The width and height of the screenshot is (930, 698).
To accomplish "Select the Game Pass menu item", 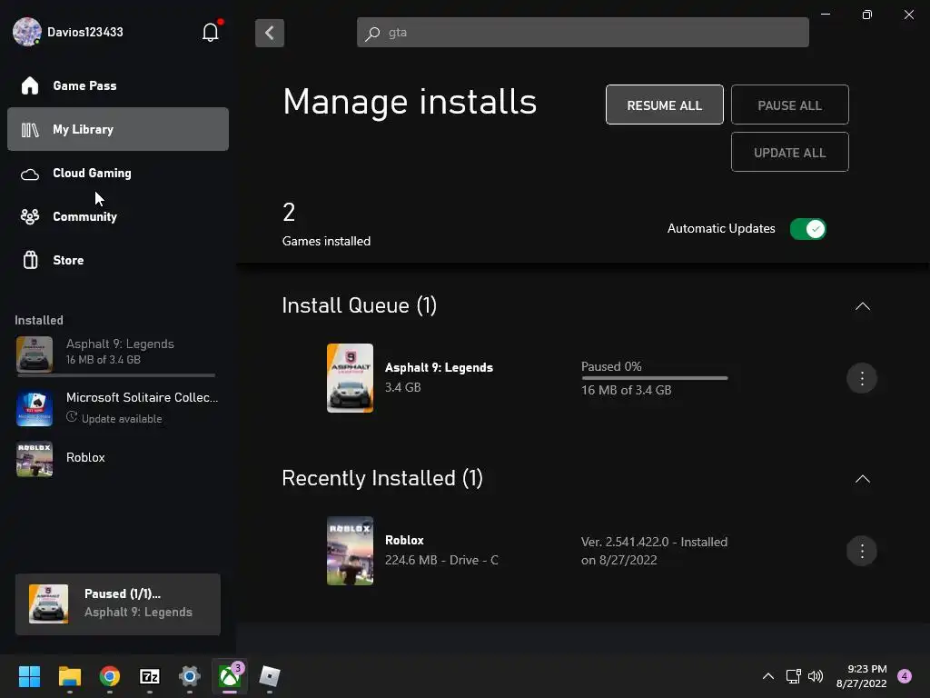I will coord(118,85).
